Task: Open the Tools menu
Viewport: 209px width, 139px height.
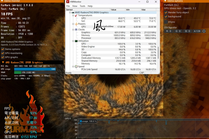Action: 82,6
